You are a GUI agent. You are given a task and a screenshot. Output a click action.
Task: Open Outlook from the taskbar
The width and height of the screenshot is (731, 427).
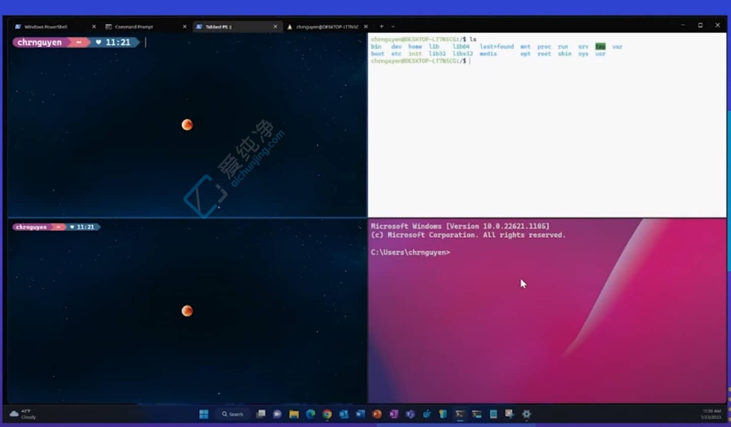[344, 414]
